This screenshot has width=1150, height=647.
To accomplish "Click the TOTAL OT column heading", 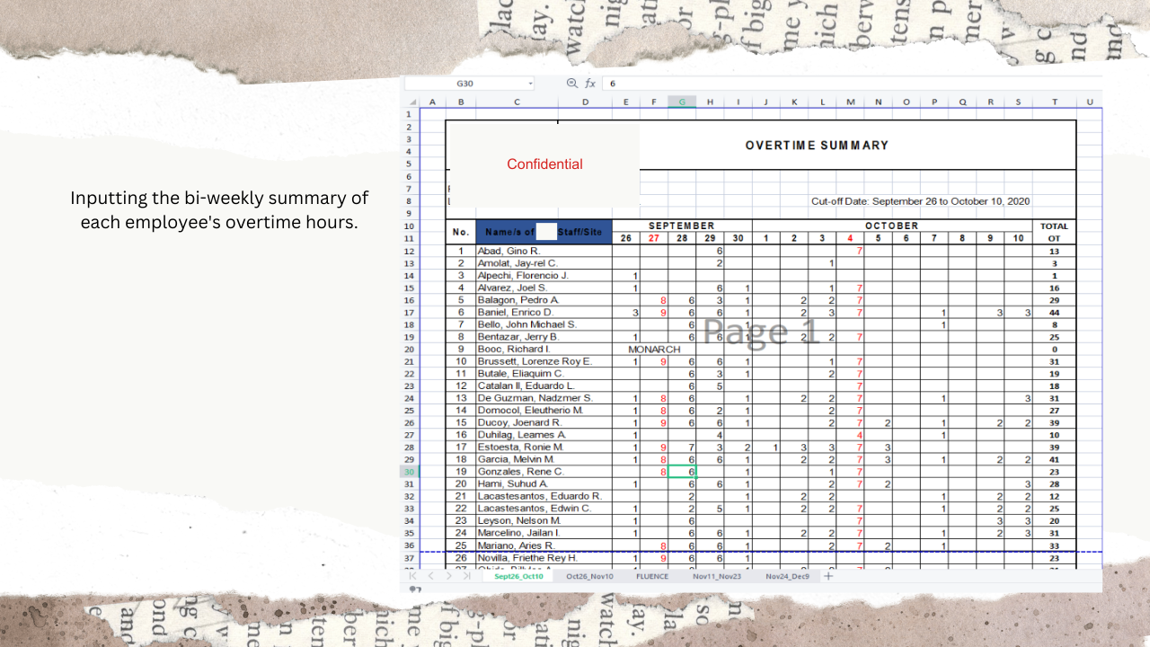I will [1054, 232].
